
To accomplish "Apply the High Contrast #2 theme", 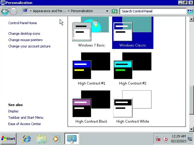I will click(x=133, y=69).
